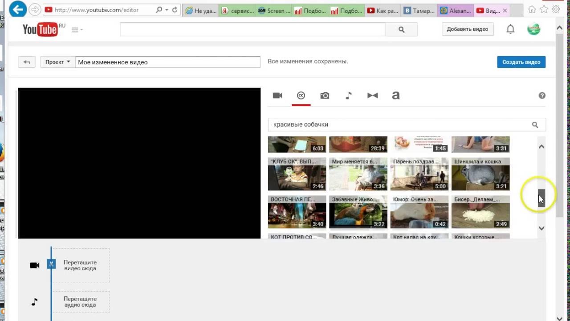
Task: Click the scissors icon on the timeline
Action: tap(52, 264)
